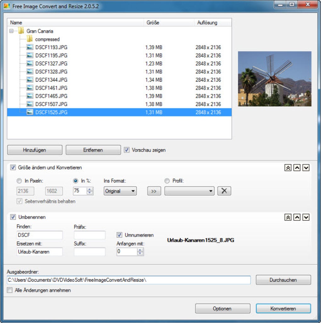Sort by the Größe column header

coord(169,22)
